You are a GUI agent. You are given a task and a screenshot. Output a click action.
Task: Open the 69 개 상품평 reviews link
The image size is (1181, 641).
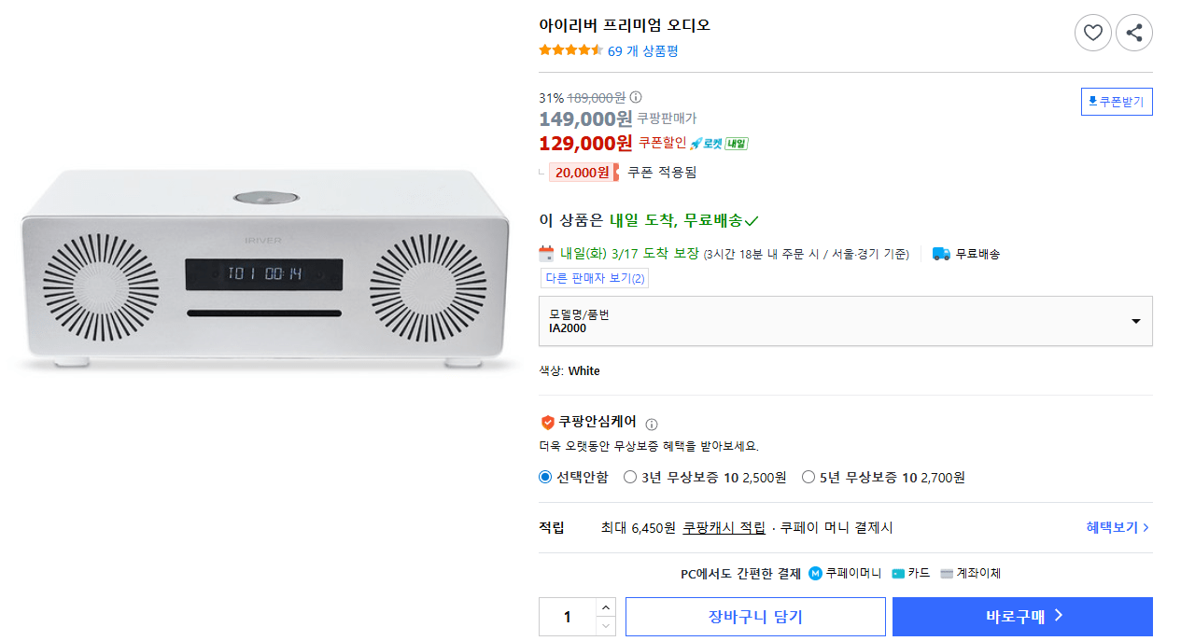pyautogui.click(x=640, y=51)
